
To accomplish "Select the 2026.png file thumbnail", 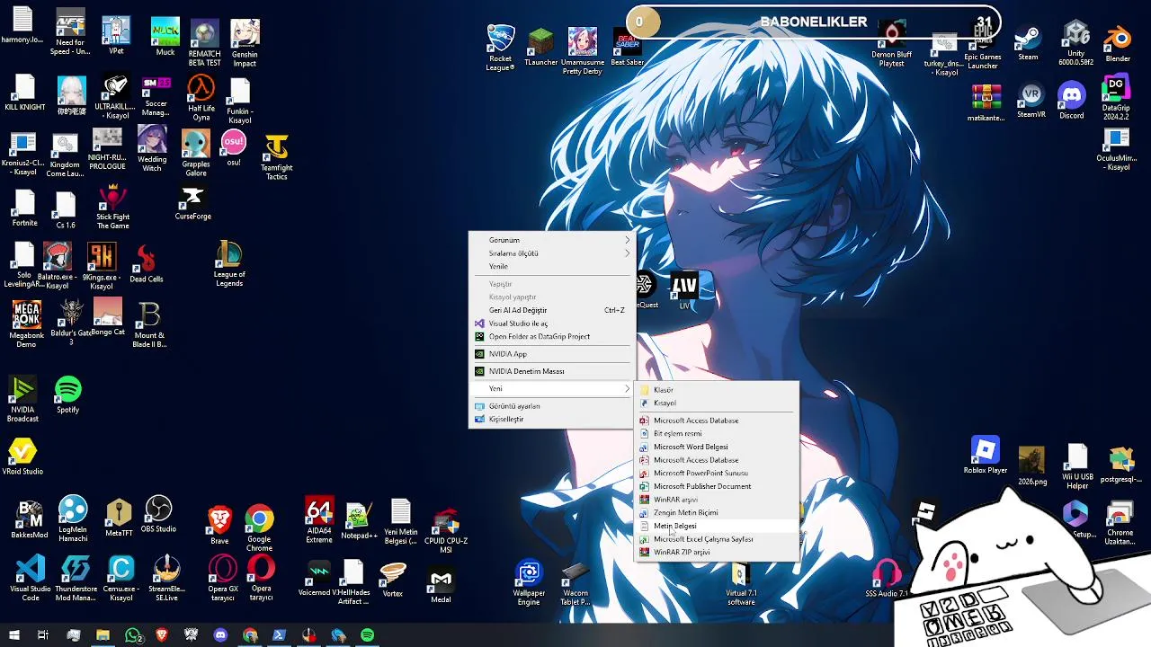I will click(x=1032, y=466).
